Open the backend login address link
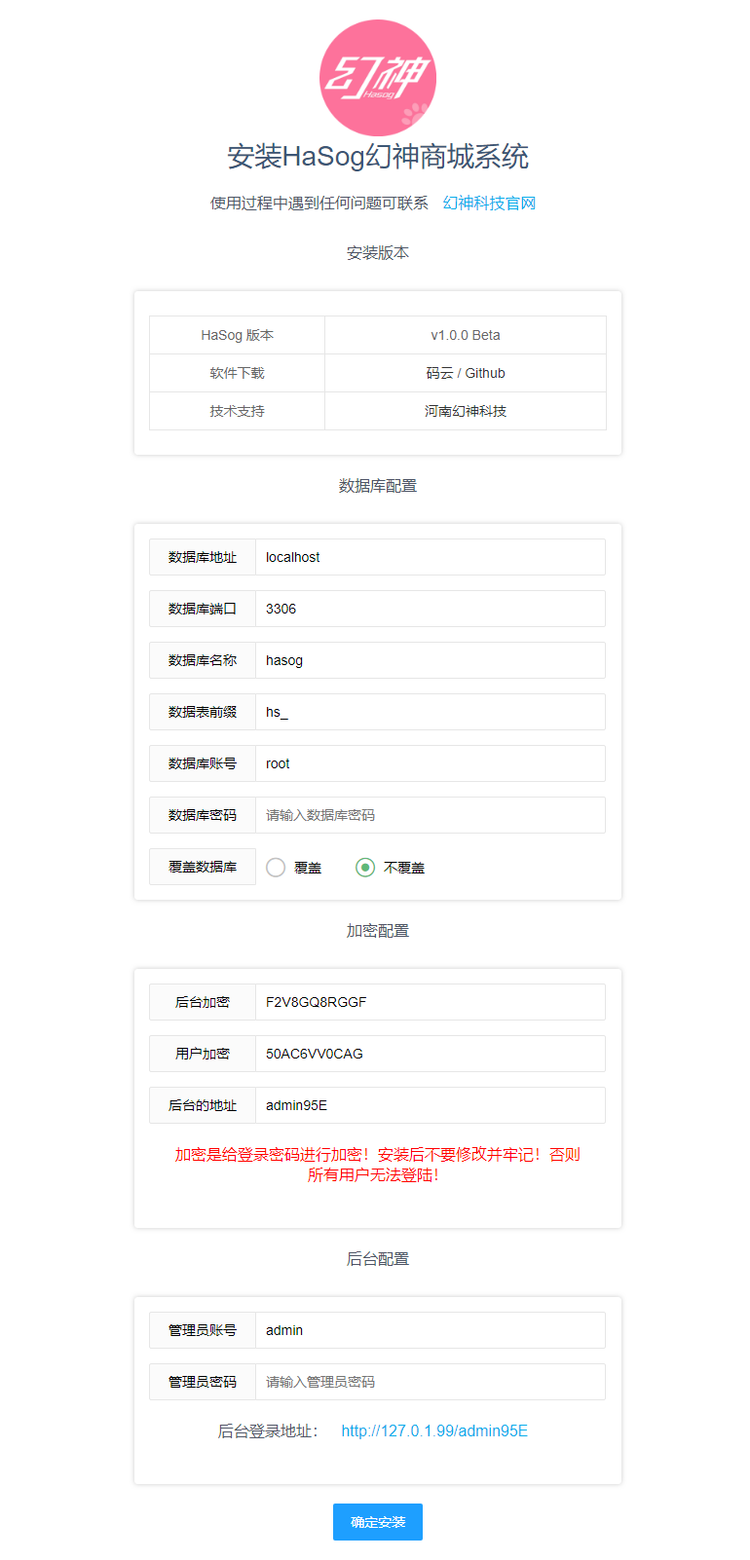This screenshot has height=1560, width=750. click(434, 1430)
